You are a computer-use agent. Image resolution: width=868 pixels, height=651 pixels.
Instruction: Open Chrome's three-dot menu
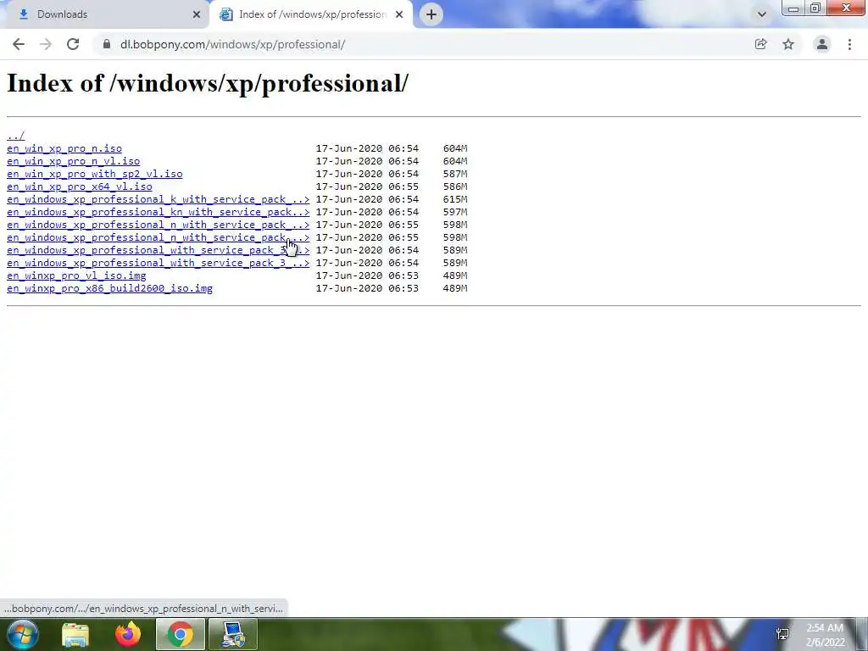pyautogui.click(x=849, y=44)
